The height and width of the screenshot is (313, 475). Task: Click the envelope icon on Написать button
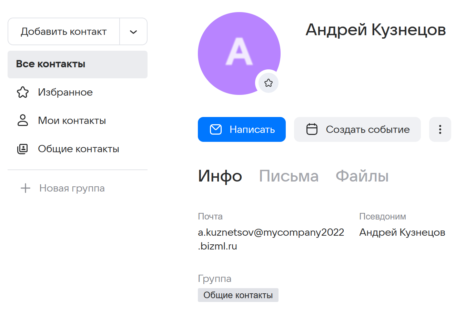pyautogui.click(x=216, y=129)
